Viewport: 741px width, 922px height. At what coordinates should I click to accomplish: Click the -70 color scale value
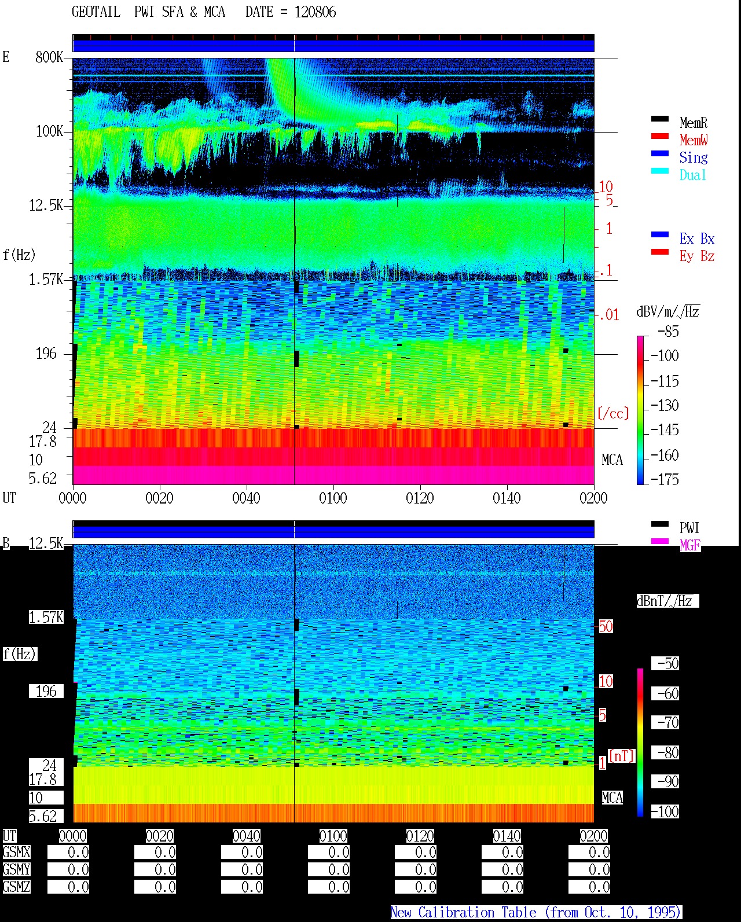click(668, 722)
